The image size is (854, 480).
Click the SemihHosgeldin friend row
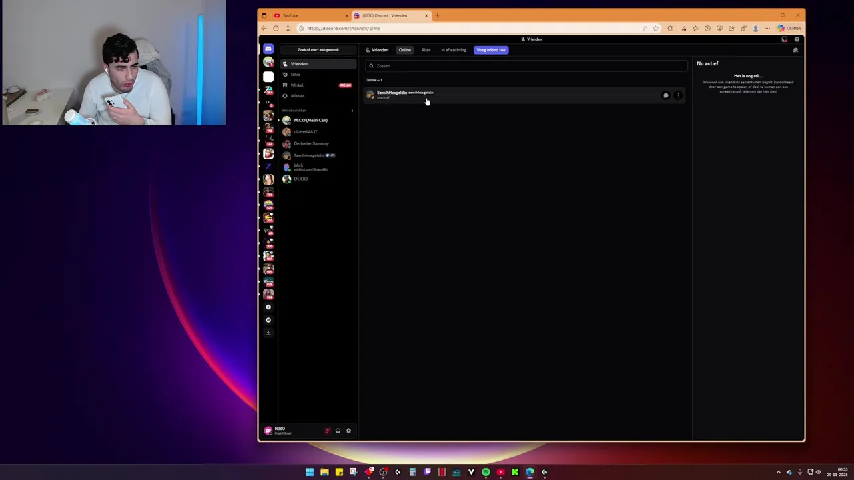(526, 95)
